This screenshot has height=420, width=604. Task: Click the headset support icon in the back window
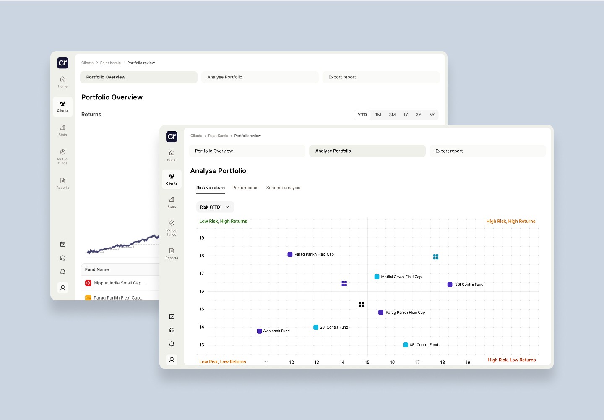click(x=62, y=258)
